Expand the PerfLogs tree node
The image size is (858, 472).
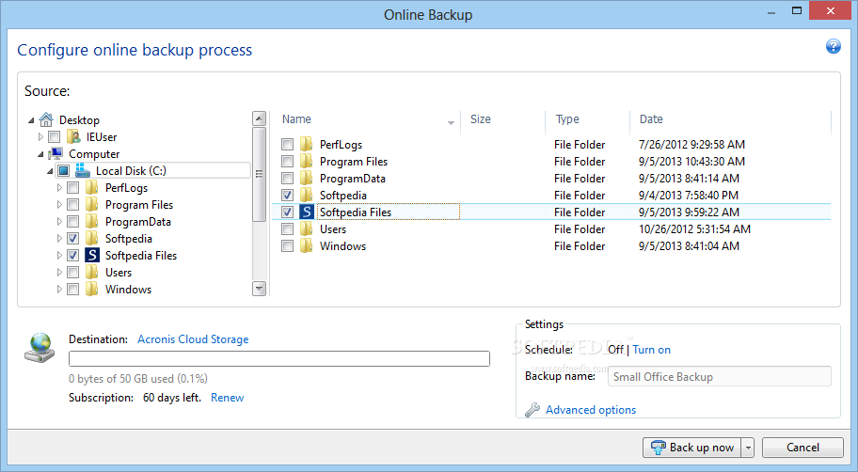(59, 188)
